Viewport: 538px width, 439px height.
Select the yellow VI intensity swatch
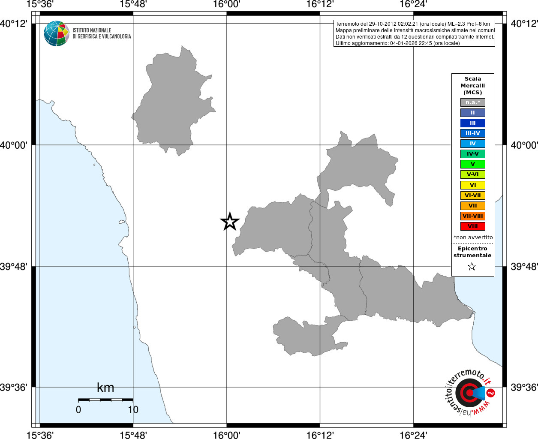[x=473, y=185]
